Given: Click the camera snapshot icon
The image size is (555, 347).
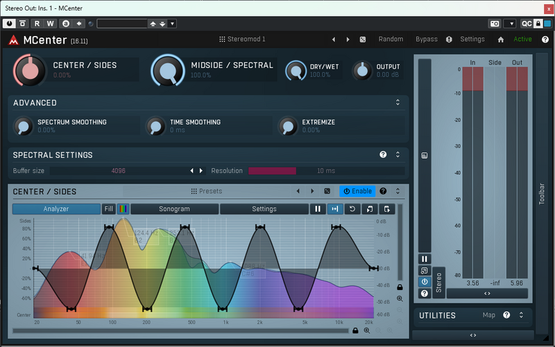Looking at the screenshot, I should point(495,24).
